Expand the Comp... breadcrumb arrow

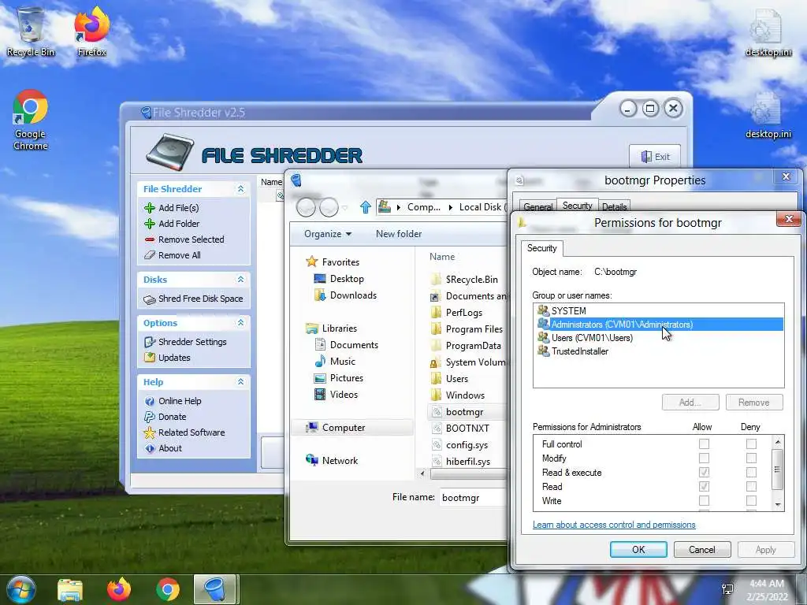click(451, 207)
